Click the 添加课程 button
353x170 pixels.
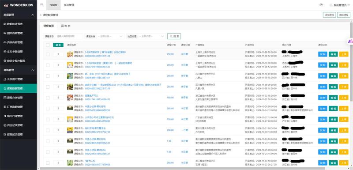[x=329, y=15]
